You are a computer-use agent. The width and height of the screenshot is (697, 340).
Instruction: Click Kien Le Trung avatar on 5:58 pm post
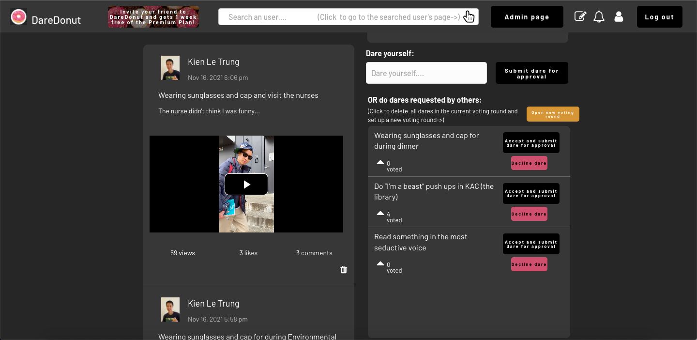170,309
